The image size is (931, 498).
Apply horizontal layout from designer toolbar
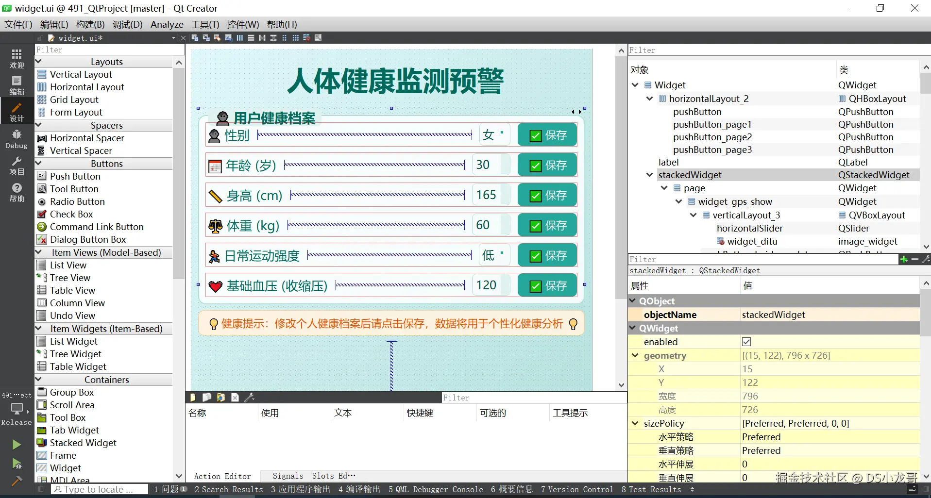[x=240, y=38]
